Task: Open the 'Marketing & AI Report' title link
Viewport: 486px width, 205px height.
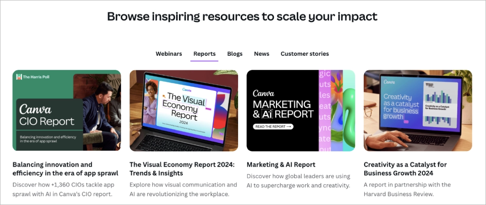Action: 281,165
